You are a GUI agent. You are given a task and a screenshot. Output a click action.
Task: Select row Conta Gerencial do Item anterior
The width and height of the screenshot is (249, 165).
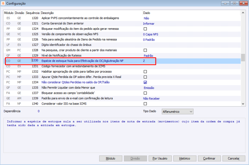click(x=122, y=24)
